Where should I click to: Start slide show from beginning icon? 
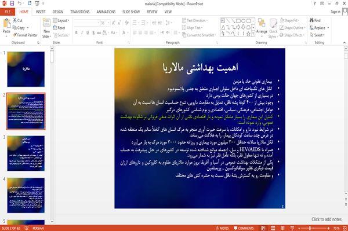(37, 3)
